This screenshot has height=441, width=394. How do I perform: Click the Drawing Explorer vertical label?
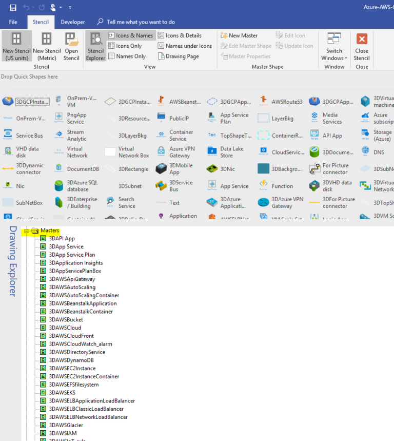click(13, 261)
